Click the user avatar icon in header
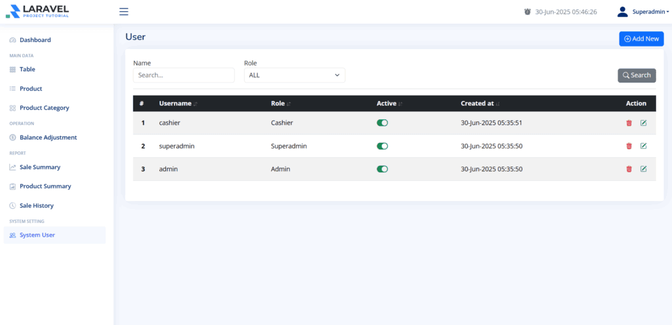This screenshot has height=325, width=672. click(622, 12)
